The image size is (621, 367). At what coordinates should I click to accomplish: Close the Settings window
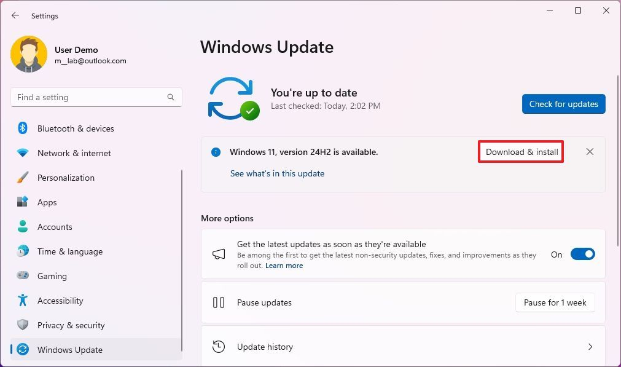(606, 10)
